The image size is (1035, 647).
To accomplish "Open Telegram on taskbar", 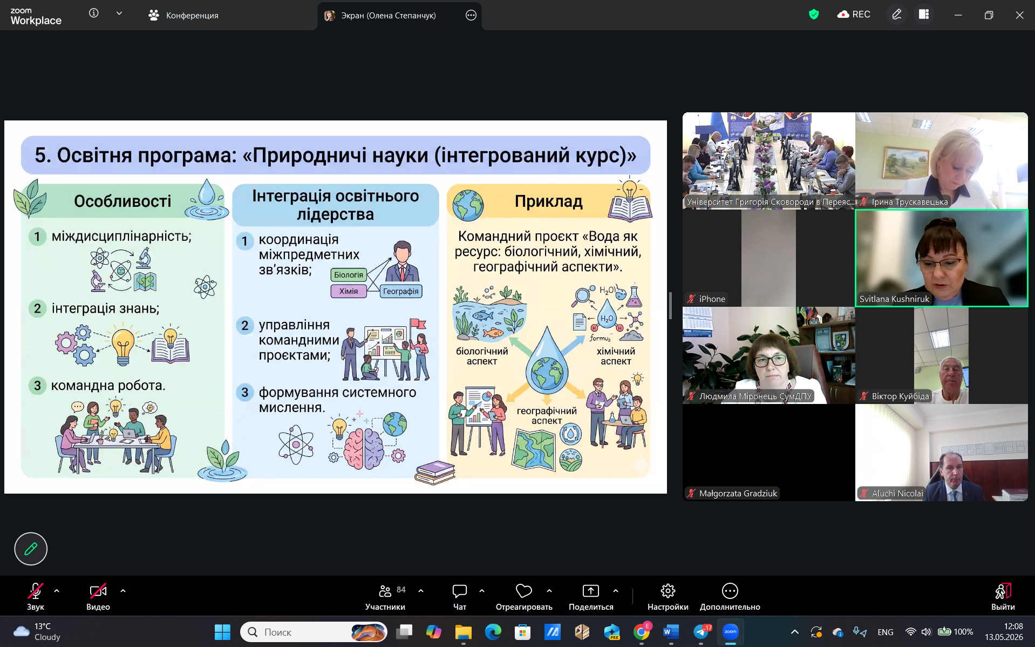I will click(x=701, y=632).
